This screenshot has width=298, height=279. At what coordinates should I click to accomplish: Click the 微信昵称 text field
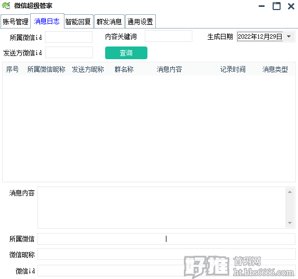click(166, 254)
